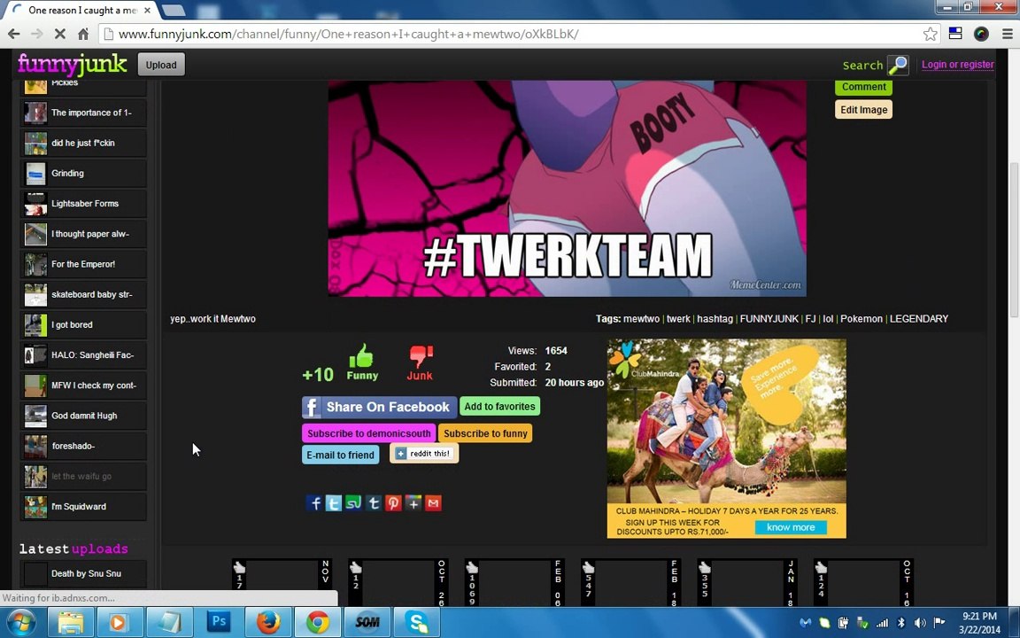Open the twerk tag
The width and height of the screenshot is (1020, 638).
pyautogui.click(x=678, y=319)
